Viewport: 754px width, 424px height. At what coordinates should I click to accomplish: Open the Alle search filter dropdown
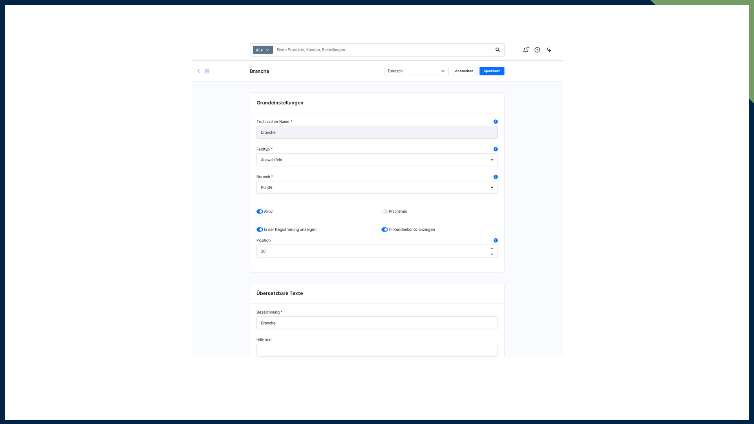[x=263, y=50]
